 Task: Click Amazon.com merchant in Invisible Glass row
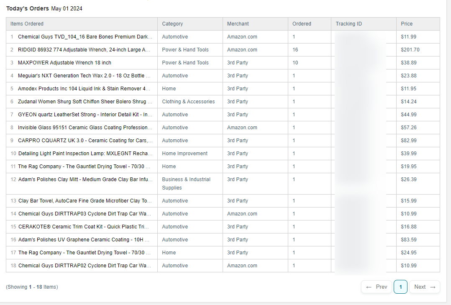pos(242,128)
